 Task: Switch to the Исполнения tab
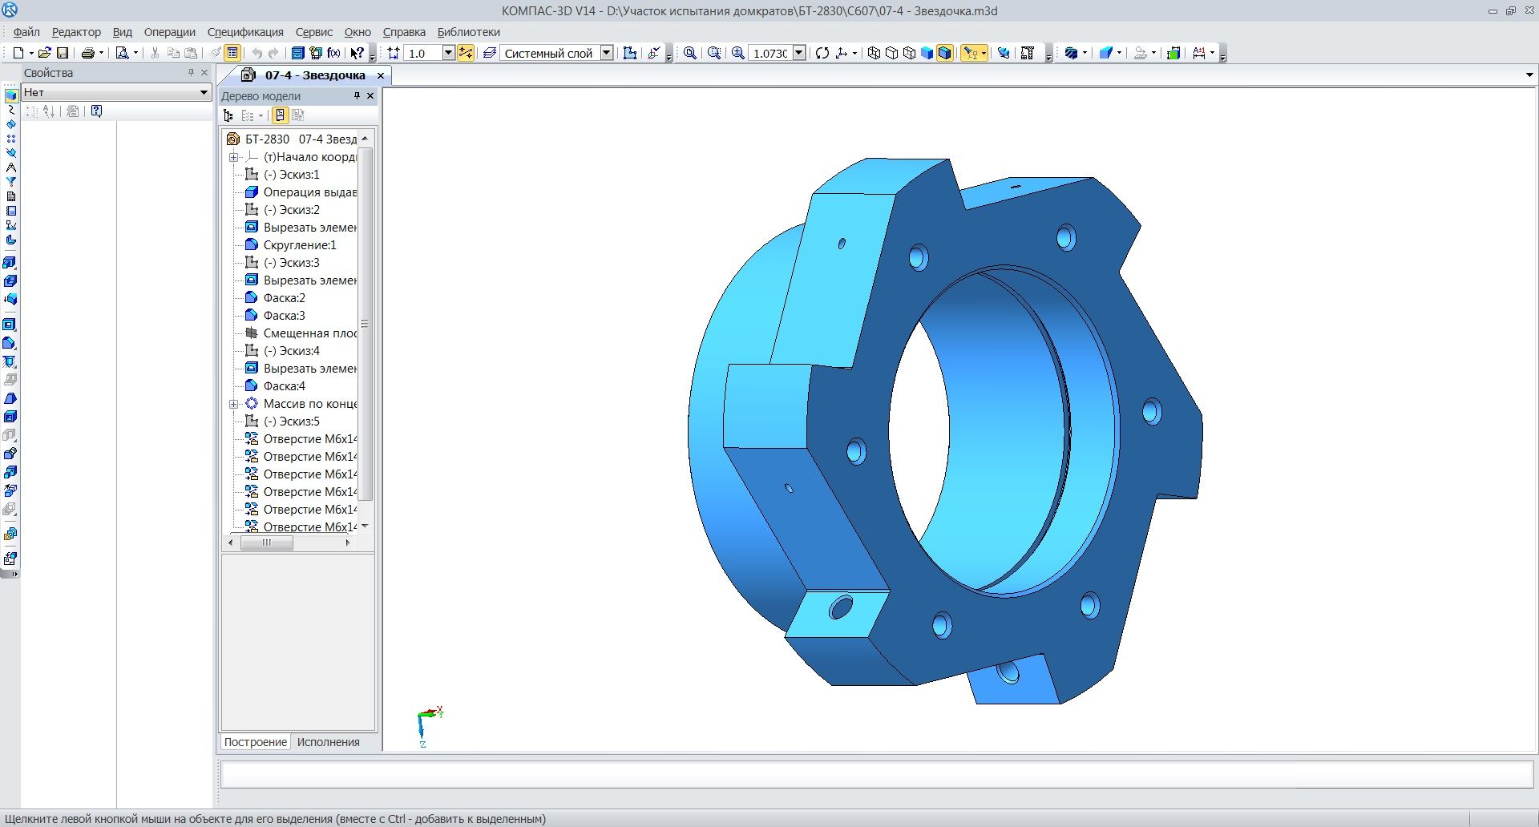click(x=328, y=742)
